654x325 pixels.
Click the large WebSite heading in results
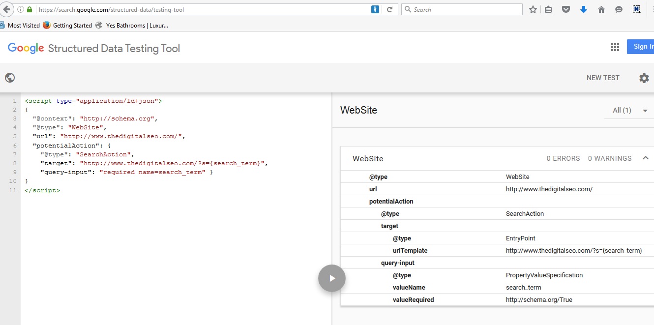tap(358, 110)
